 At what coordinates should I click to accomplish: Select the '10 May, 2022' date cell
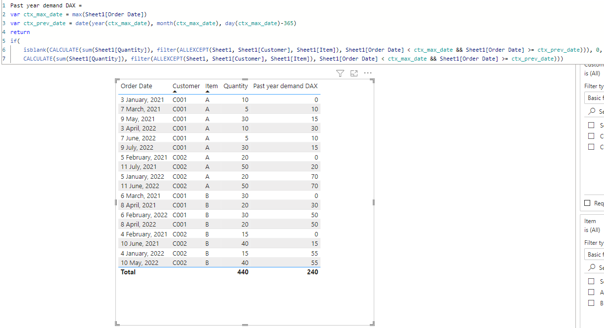coord(140,263)
